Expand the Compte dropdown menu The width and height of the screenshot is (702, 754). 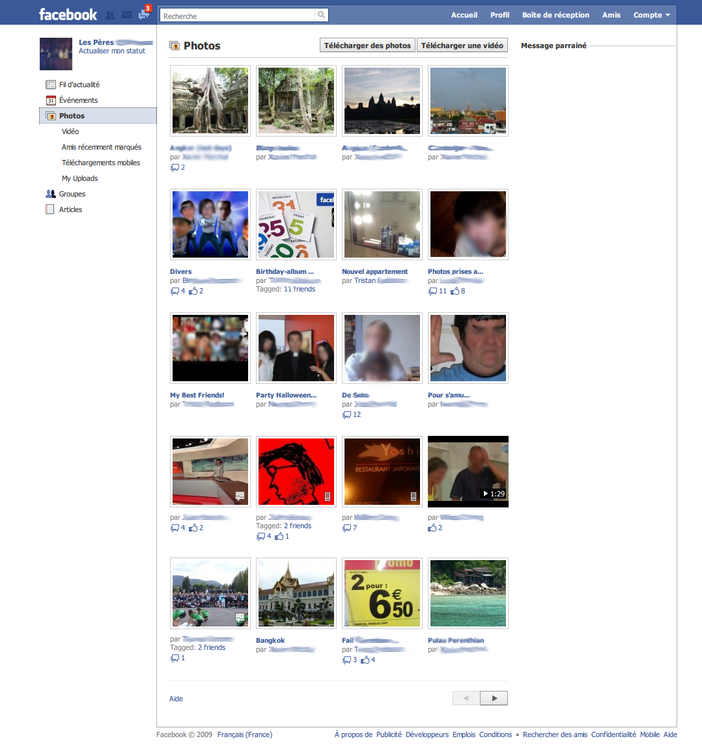click(651, 15)
